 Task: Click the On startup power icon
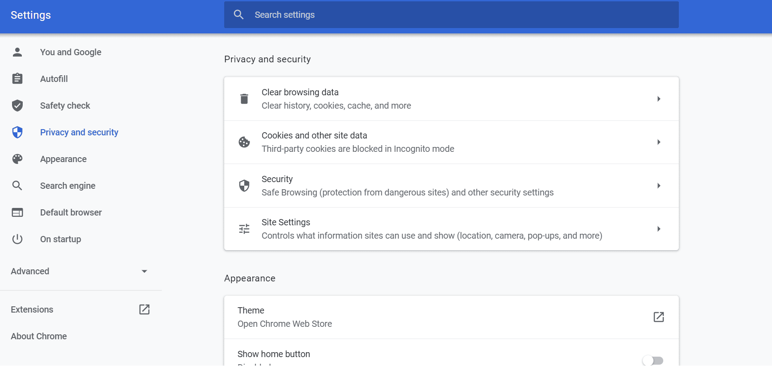[x=17, y=239]
